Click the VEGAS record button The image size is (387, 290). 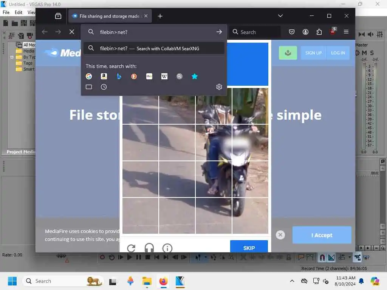pyautogui.click(x=102, y=258)
